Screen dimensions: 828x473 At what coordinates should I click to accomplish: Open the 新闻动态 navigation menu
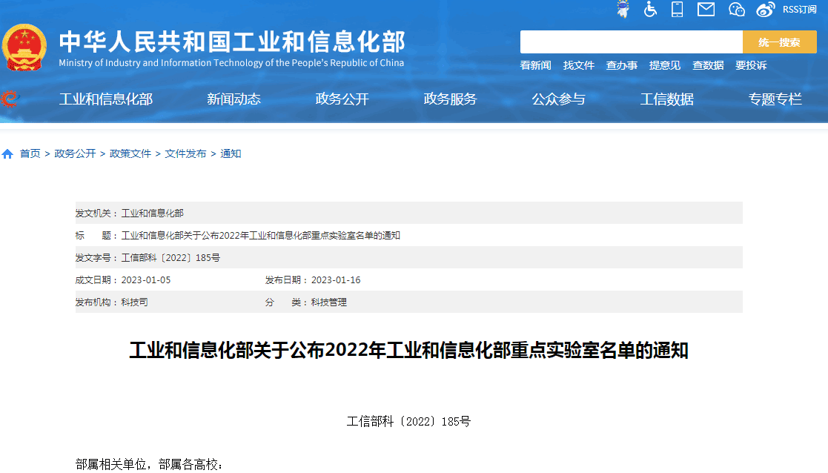pyautogui.click(x=234, y=99)
